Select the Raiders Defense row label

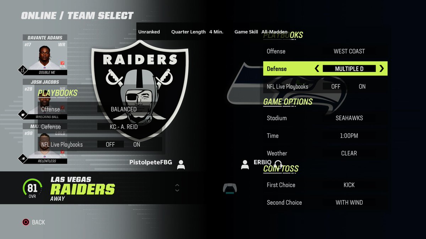click(x=51, y=127)
